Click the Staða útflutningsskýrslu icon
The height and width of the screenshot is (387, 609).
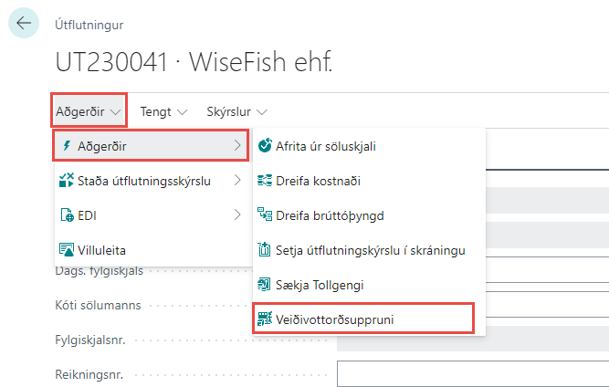coord(66,181)
